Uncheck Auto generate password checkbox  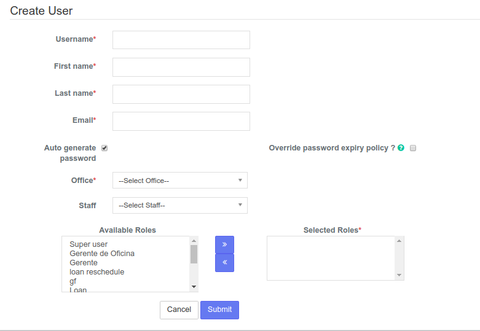tap(104, 148)
